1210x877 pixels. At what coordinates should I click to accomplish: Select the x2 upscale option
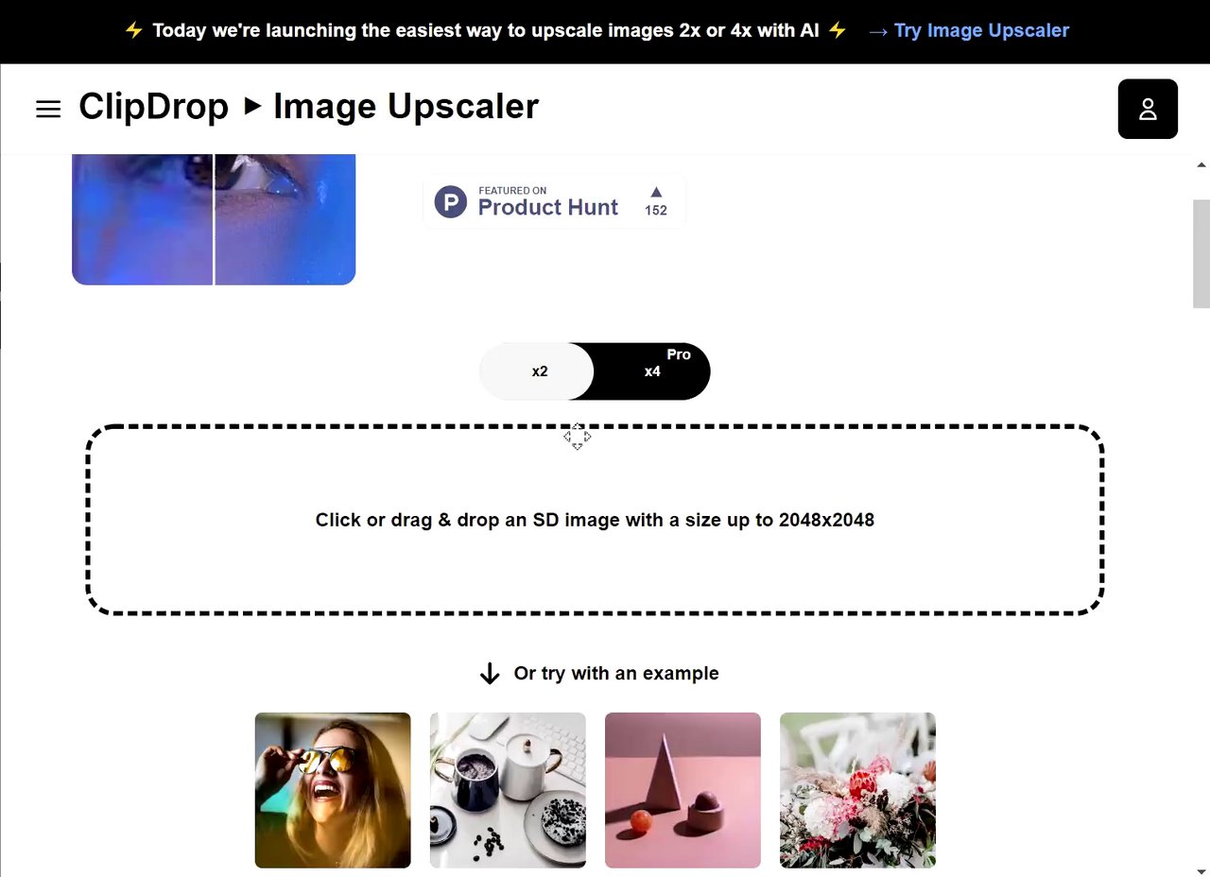pyautogui.click(x=538, y=371)
